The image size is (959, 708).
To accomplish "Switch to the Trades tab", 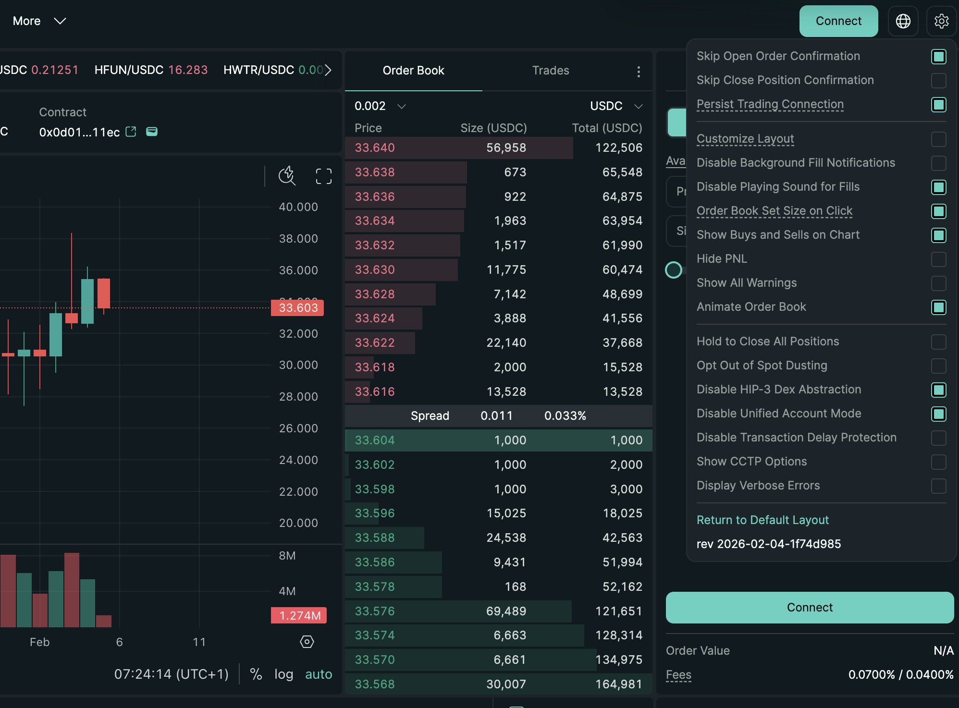I will [550, 71].
